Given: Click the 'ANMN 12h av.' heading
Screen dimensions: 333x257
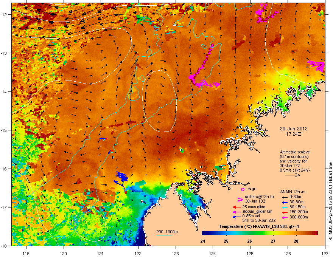Looking at the screenshot, I should [293, 192].
